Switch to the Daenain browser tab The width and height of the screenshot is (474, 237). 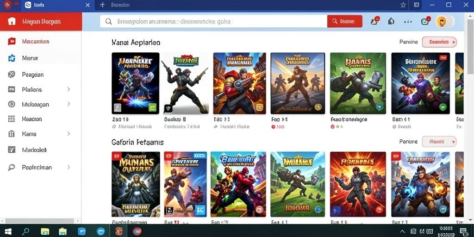tap(120, 5)
